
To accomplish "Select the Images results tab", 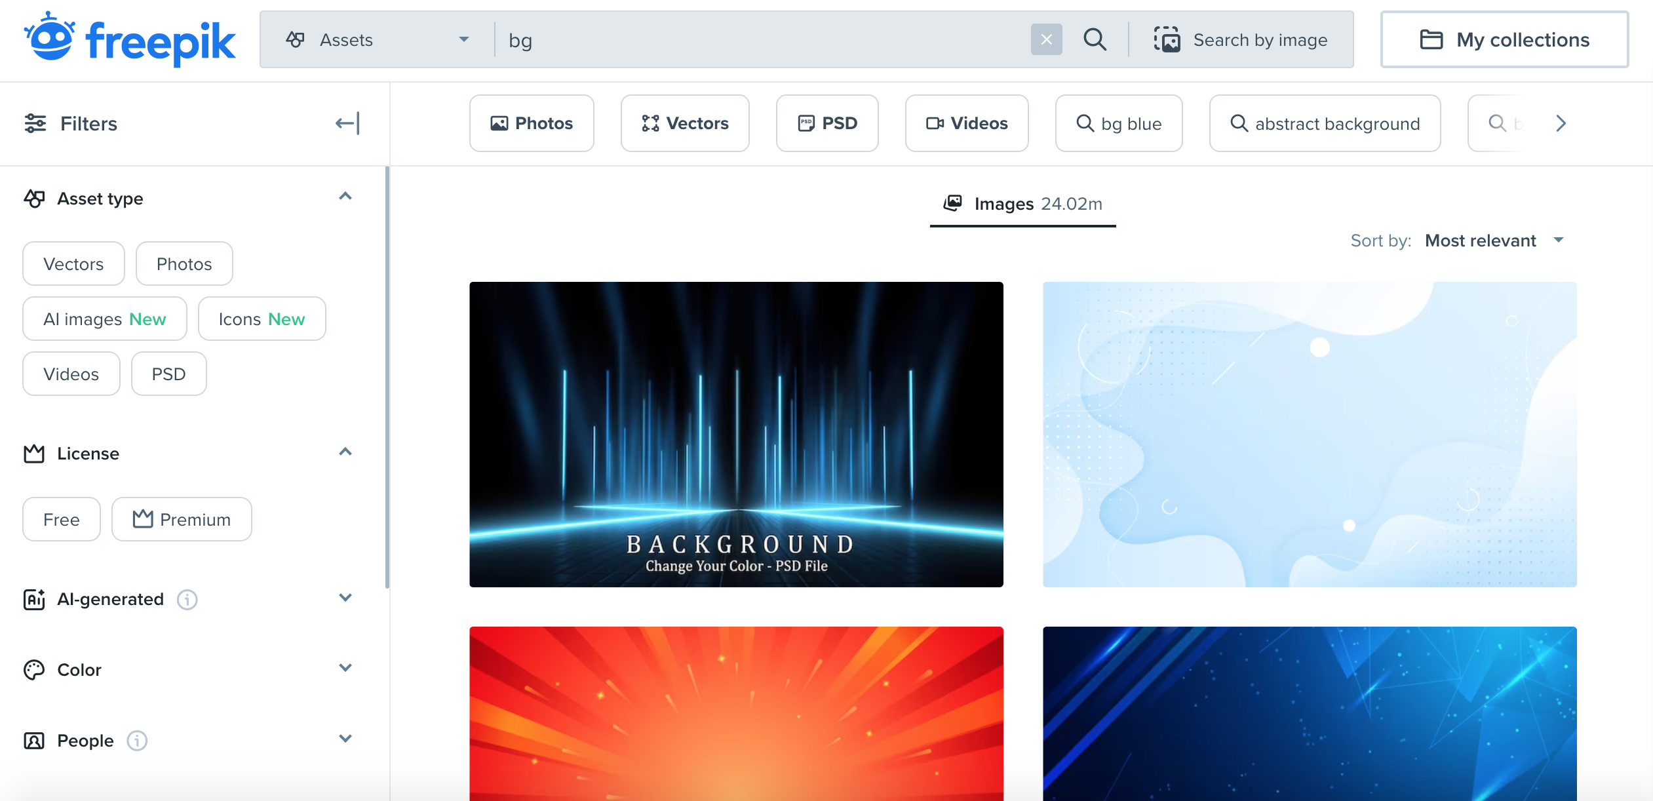I will coord(1022,204).
